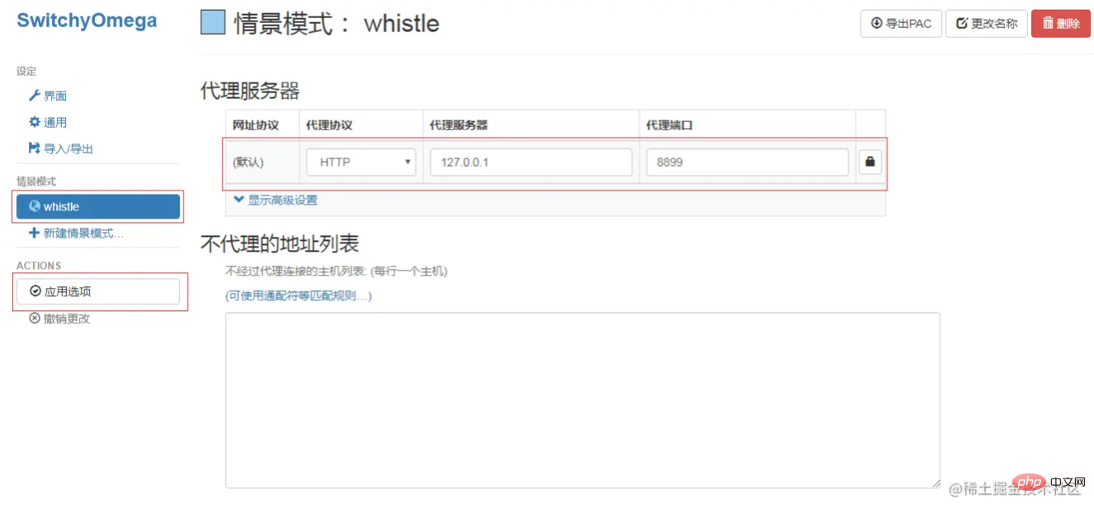
Task: Open 可使用通配符等匹配规则 help link
Action: pos(299,295)
